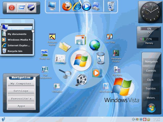This screenshot has width=163, height=122.
Task: Select My documents in the dark menu list
Action: click(17, 34)
